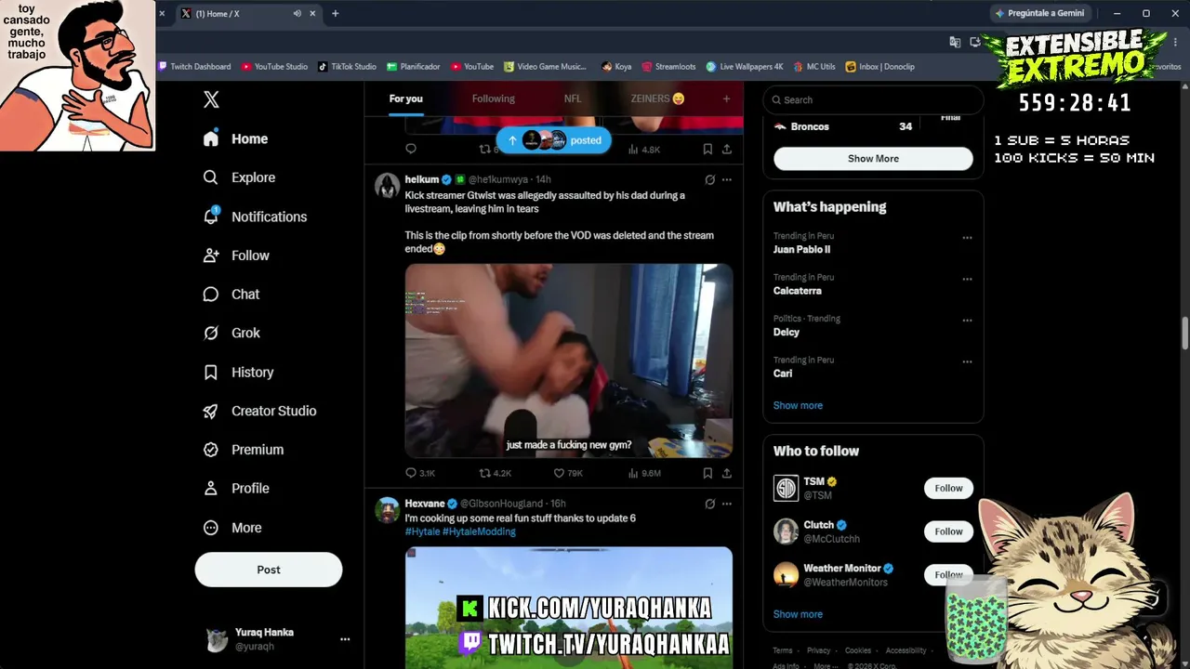Click Show More under the Broncos score
The height and width of the screenshot is (669, 1190).
click(x=873, y=159)
